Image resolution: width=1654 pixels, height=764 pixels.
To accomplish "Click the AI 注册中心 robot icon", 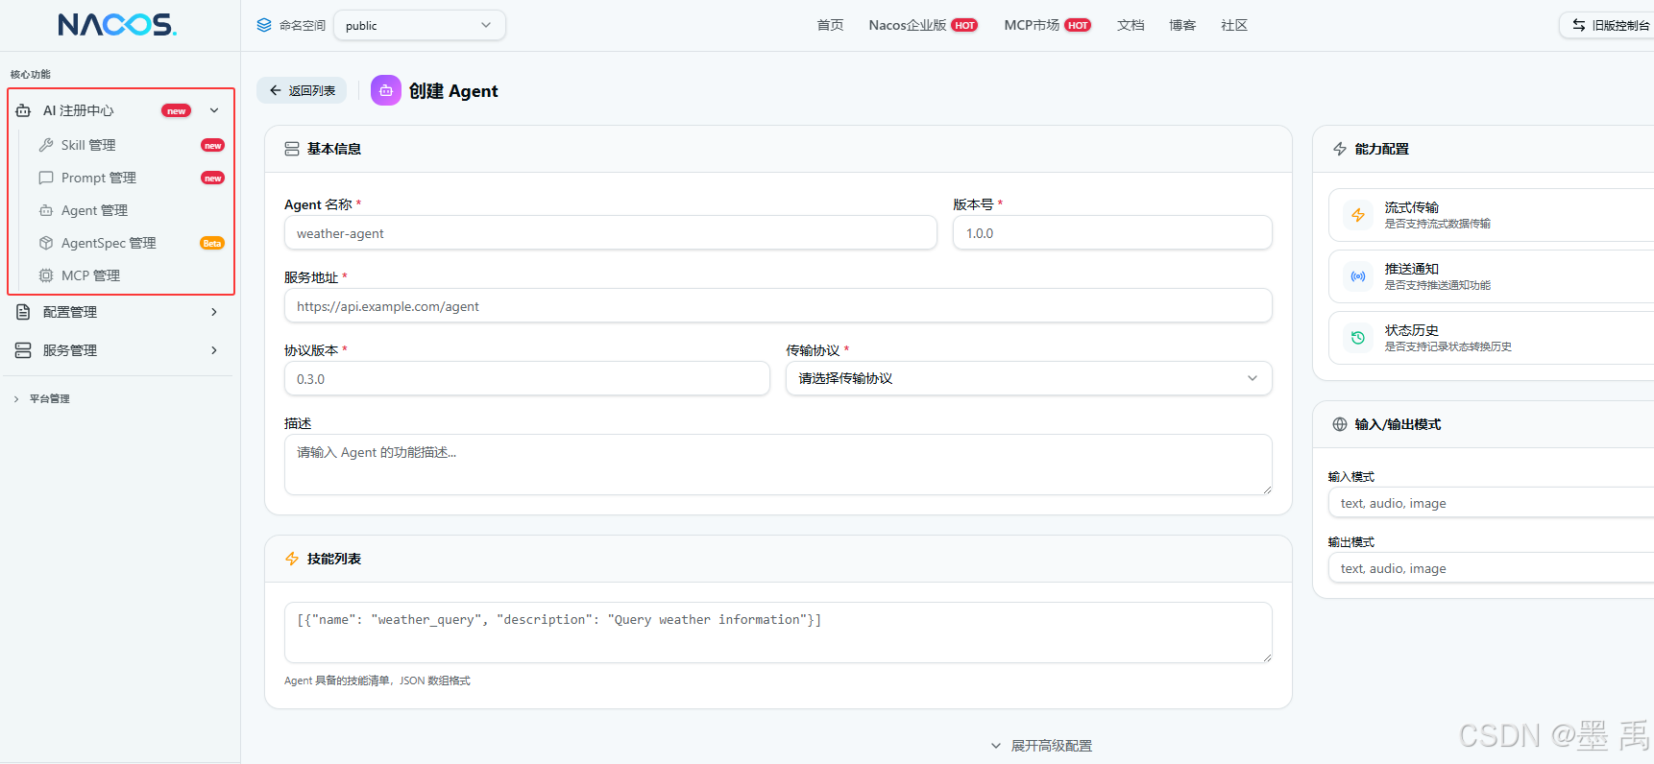I will point(23,110).
